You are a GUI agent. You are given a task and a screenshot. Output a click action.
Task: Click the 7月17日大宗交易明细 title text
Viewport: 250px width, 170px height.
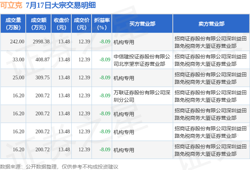61,5
